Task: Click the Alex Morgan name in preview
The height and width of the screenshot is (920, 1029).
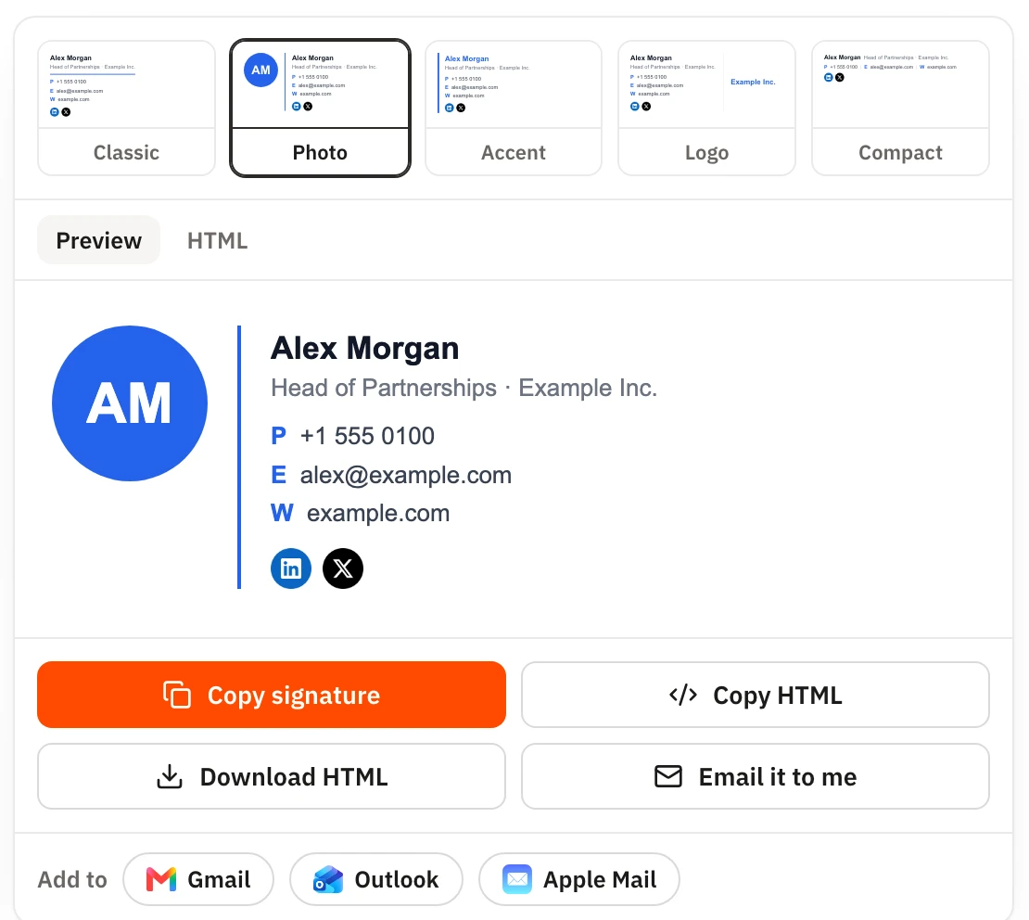Action: (x=365, y=348)
